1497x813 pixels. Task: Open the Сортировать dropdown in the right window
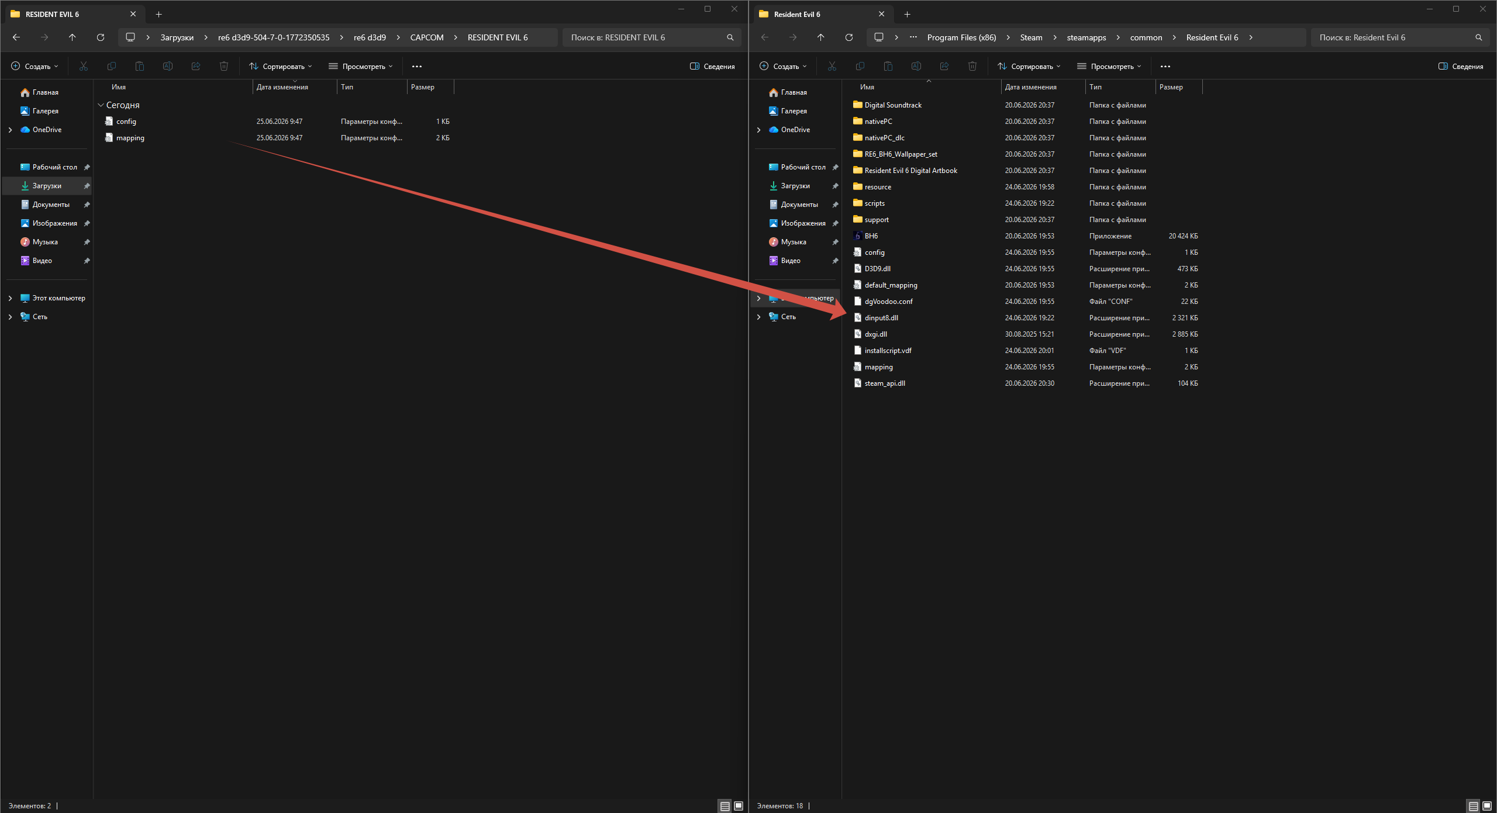point(1029,66)
